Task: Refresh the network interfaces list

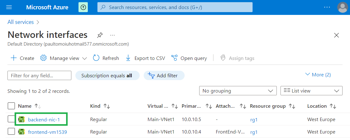Action: pos(106,58)
